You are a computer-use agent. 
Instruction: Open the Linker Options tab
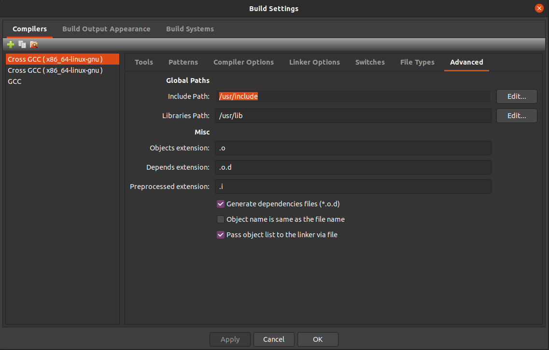coord(314,62)
